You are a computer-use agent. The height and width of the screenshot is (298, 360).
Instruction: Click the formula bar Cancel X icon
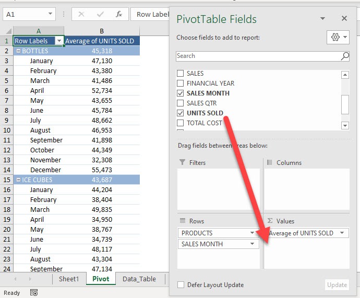click(81, 14)
